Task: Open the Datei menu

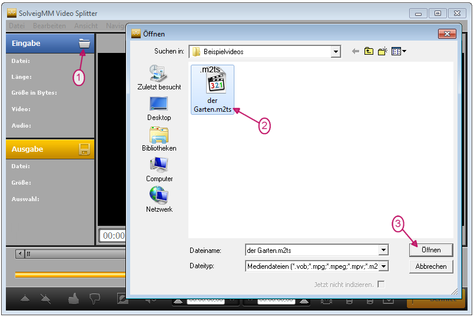Action: tap(17, 26)
